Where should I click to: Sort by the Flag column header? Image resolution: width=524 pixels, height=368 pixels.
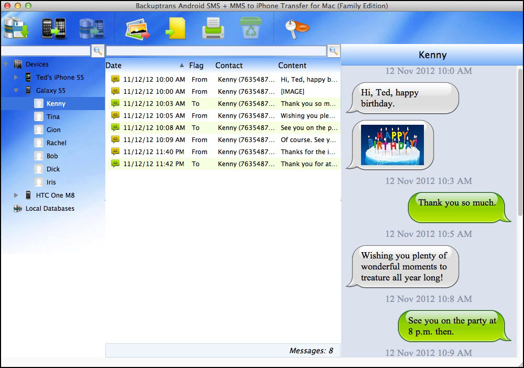pos(196,66)
